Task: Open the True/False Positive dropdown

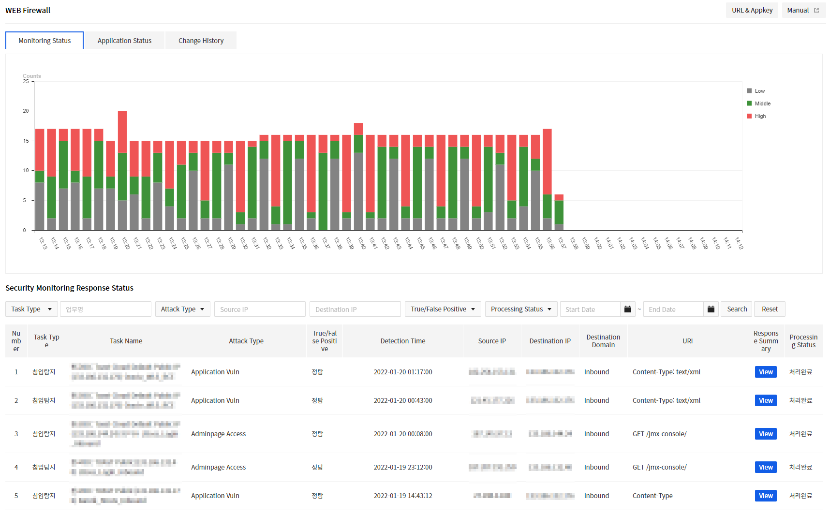Action: (x=443, y=309)
